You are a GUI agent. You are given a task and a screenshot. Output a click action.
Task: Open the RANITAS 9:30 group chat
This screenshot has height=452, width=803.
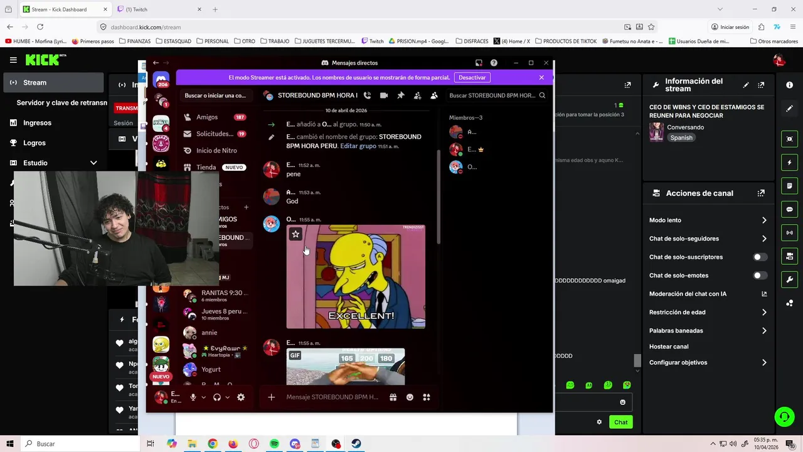coord(216,296)
